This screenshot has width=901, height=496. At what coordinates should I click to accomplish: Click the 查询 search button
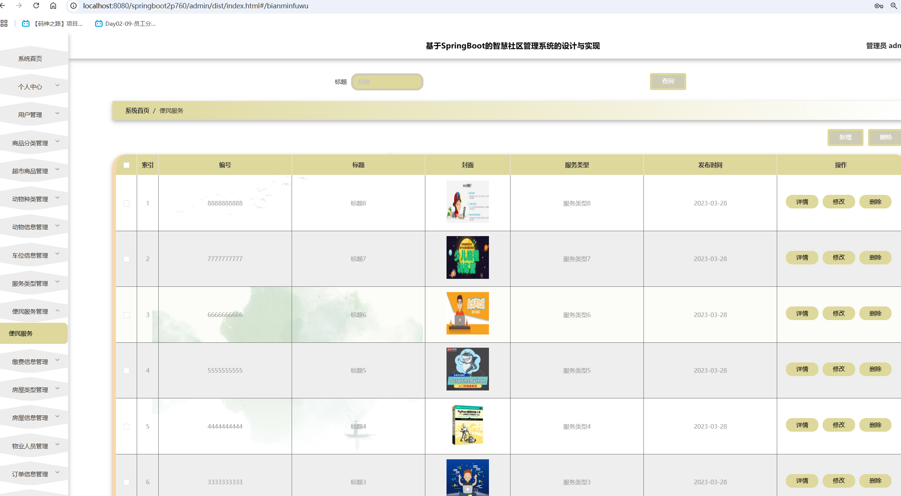(668, 81)
